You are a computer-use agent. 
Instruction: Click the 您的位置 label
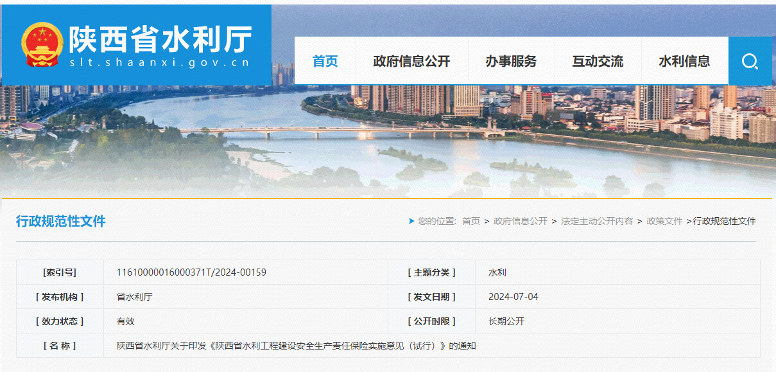click(x=436, y=221)
